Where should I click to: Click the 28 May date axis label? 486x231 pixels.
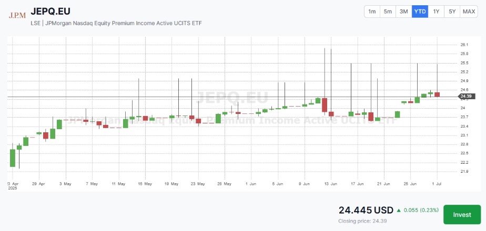225,184
